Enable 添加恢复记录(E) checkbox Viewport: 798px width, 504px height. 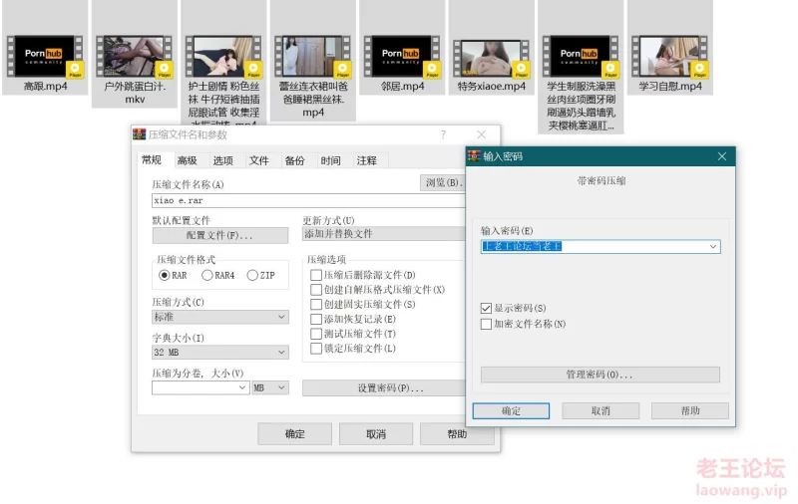(x=316, y=319)
